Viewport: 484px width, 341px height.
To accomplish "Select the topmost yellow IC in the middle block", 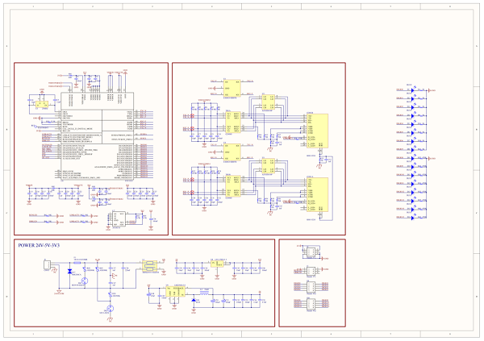I will 232,88.
